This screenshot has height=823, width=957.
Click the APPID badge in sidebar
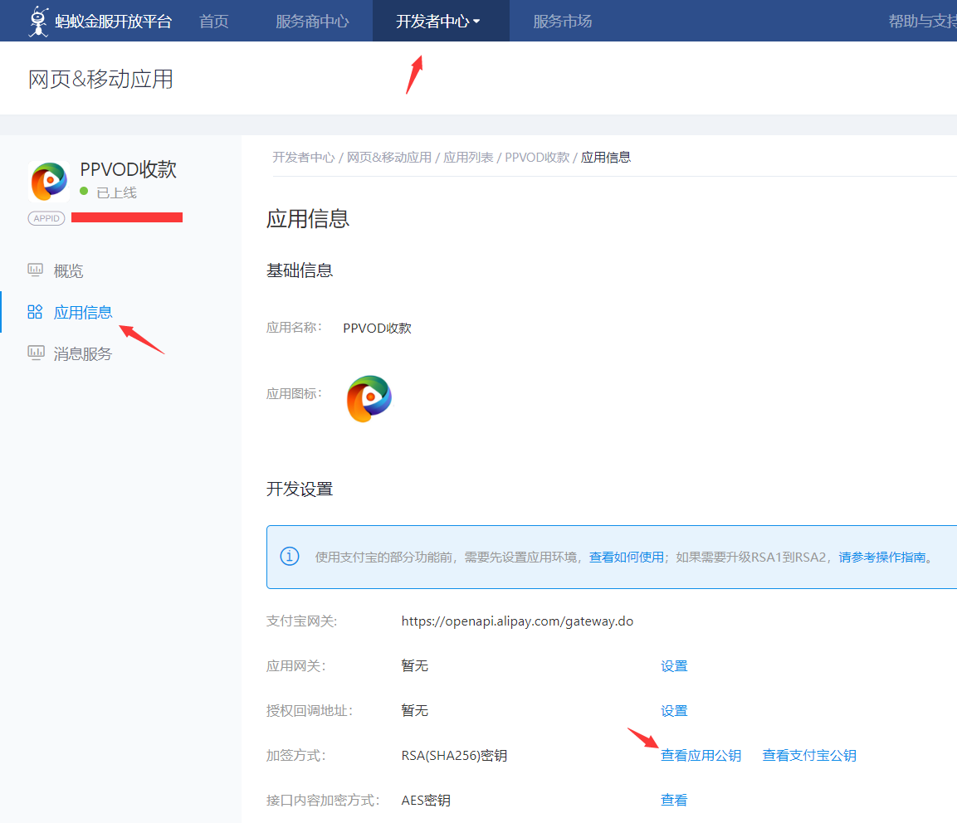click(x=46, y=218)
